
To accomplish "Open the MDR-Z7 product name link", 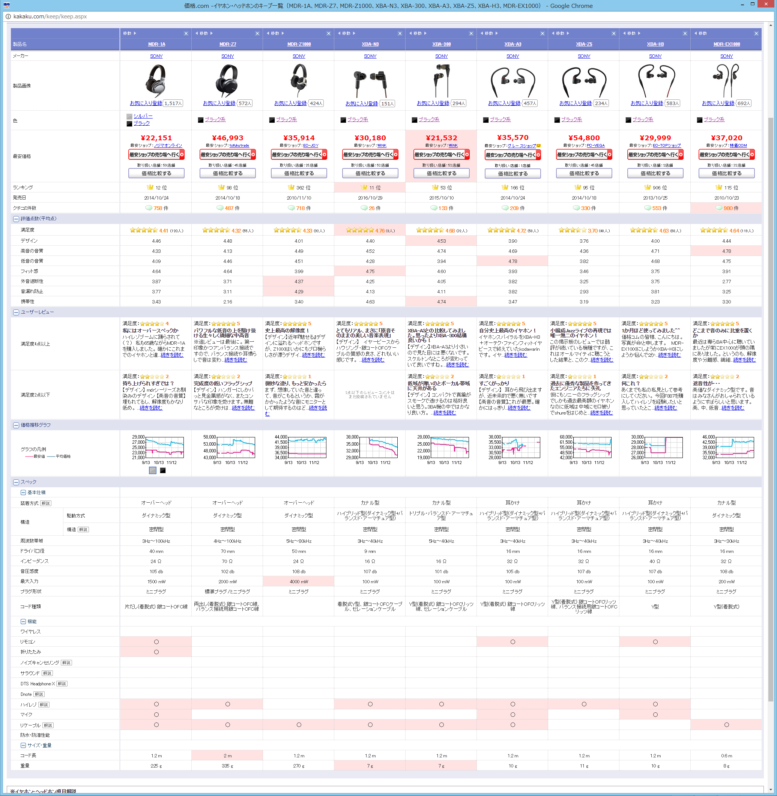I will tap(227, 44).
